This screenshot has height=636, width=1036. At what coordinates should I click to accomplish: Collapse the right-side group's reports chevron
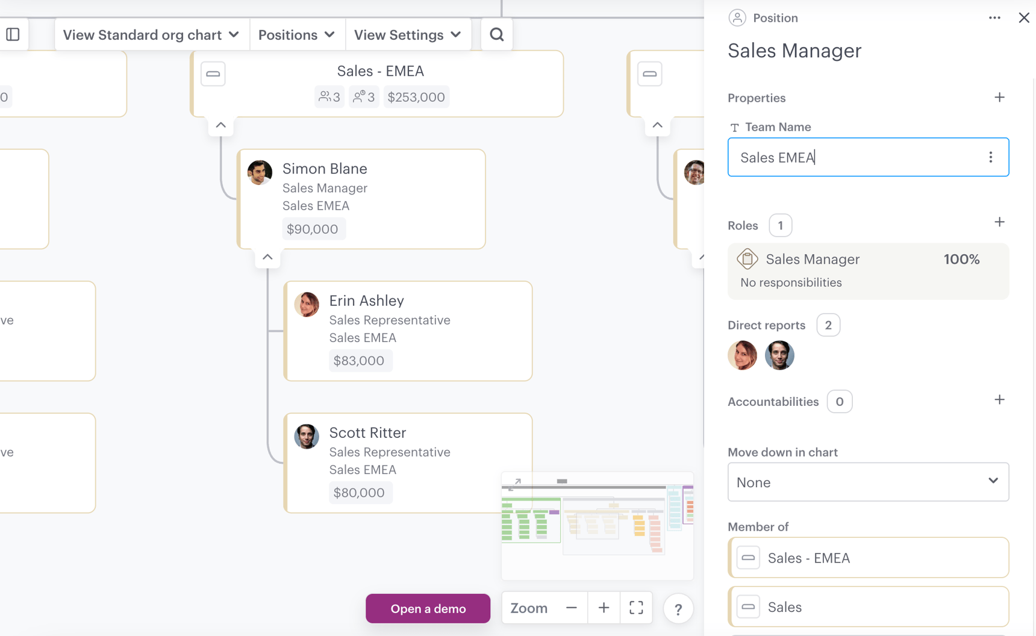pyautogui.click(x=657, y=125)
